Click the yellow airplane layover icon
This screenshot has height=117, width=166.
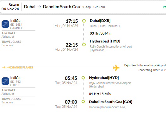[x=116, y=68]
